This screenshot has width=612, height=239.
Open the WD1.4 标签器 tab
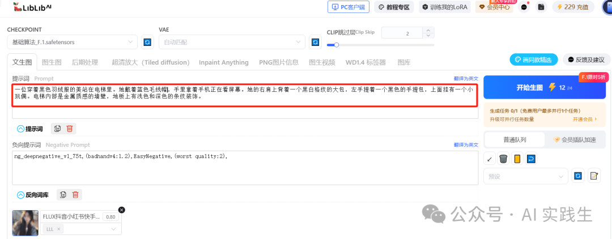[x=365, y=62]
